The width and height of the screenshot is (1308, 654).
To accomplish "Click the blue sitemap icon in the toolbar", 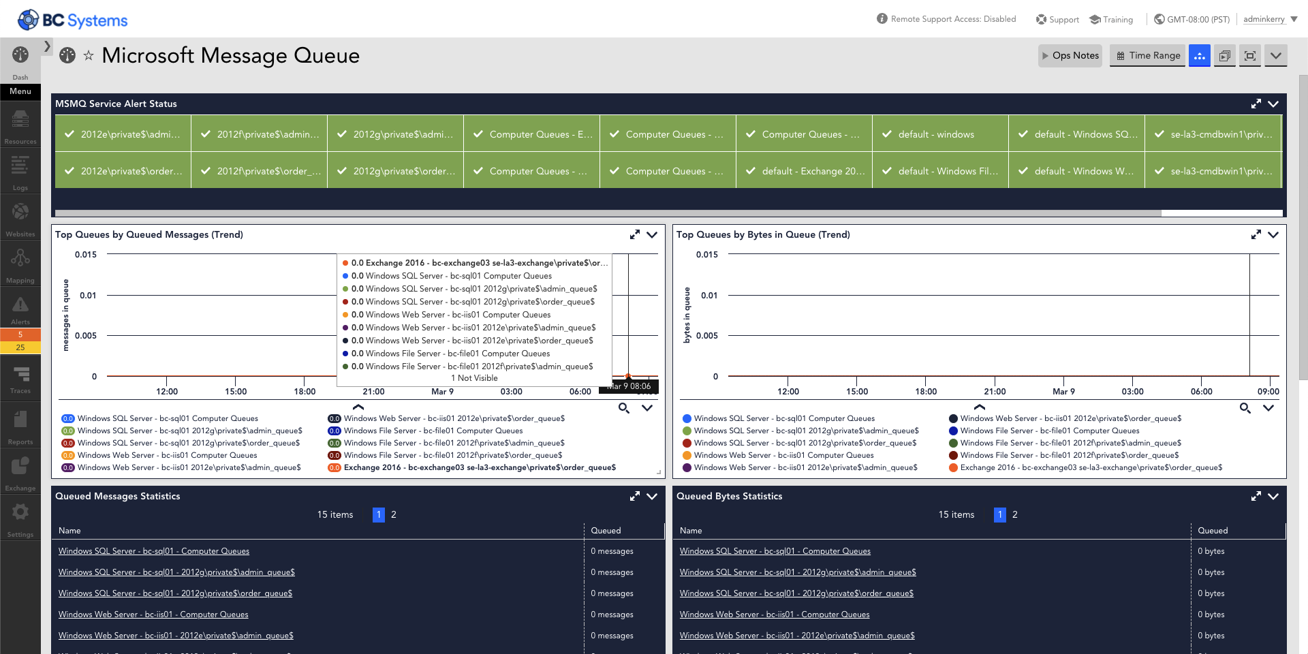I will coord(1199,55).
